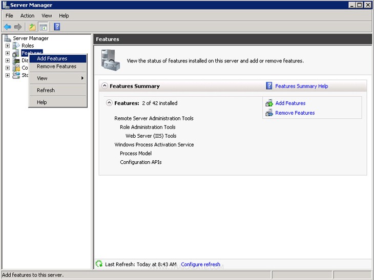This screenshot has height=280, width=374.
Task: Expand the Roles tree node
Action: tap(8, 46)
